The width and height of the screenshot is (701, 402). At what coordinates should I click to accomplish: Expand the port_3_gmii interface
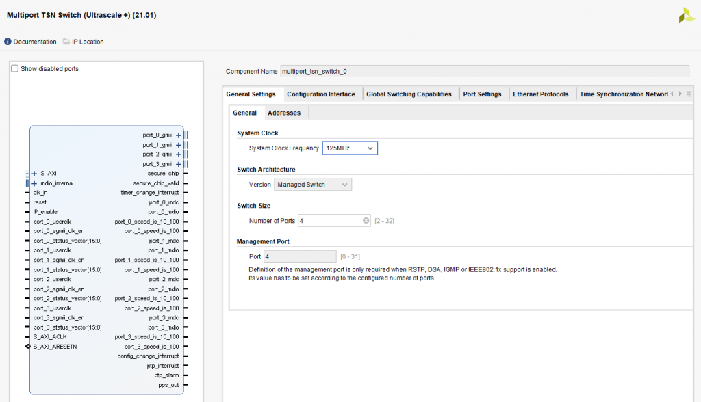[x=179, y=164]
